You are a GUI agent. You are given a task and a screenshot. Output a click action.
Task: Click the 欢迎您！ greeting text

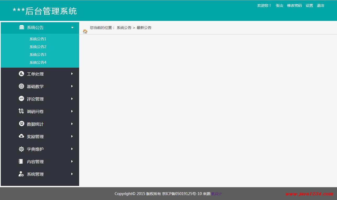click(264, 5)
